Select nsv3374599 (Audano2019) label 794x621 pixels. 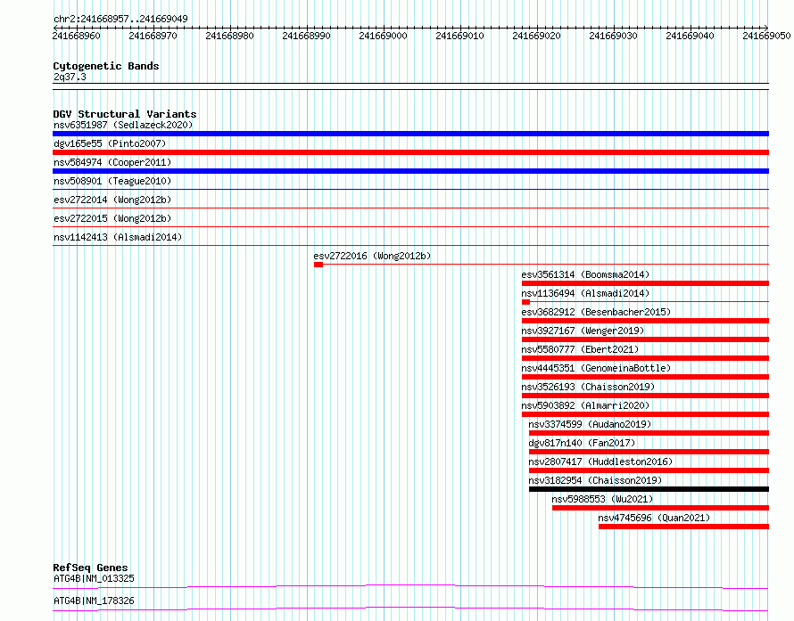[590, 424]
